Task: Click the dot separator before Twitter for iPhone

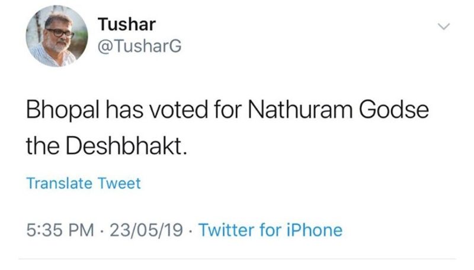Action: pos(192,230)
